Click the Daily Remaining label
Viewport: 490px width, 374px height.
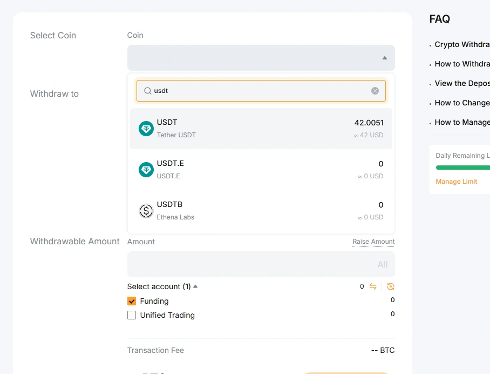pos(462,156)
